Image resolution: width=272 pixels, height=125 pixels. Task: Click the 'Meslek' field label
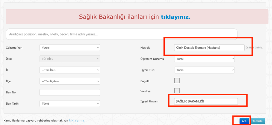145,48
